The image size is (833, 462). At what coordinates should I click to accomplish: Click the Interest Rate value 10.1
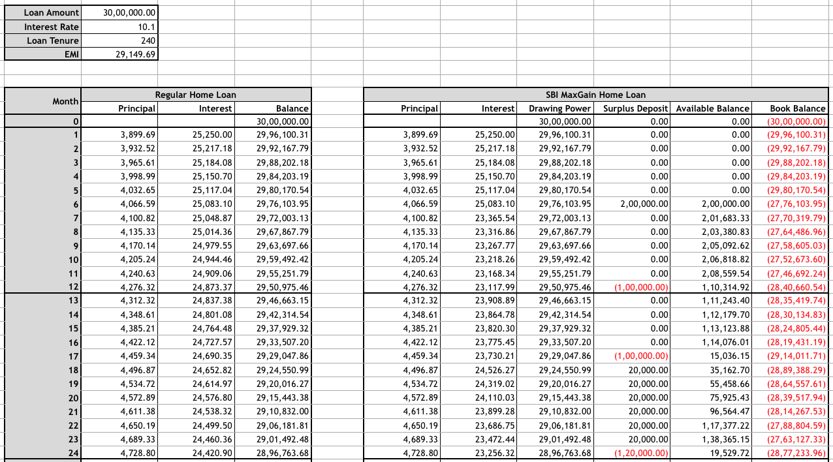point(119,27)
